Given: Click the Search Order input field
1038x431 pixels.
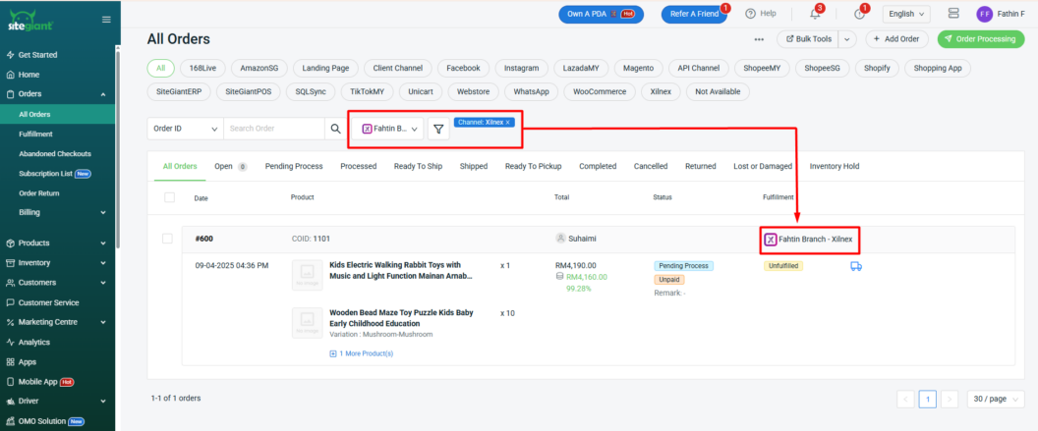Looking at the screenshot, I should click(x=273, y=129).
